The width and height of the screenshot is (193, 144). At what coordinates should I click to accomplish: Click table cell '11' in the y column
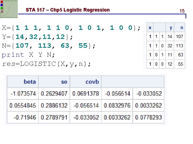170,55
